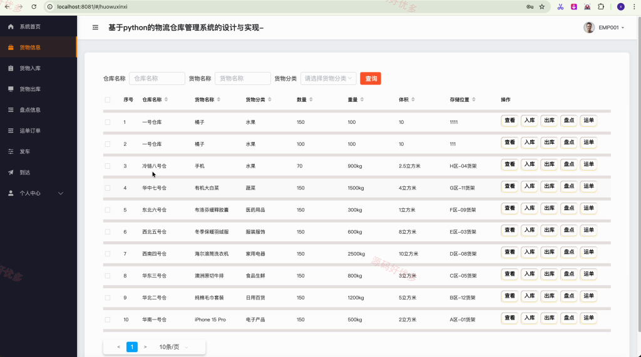The image size is (641, 357).
Task: Expand the 个人中心 submenu chevron
Action: tap(61, 193)
